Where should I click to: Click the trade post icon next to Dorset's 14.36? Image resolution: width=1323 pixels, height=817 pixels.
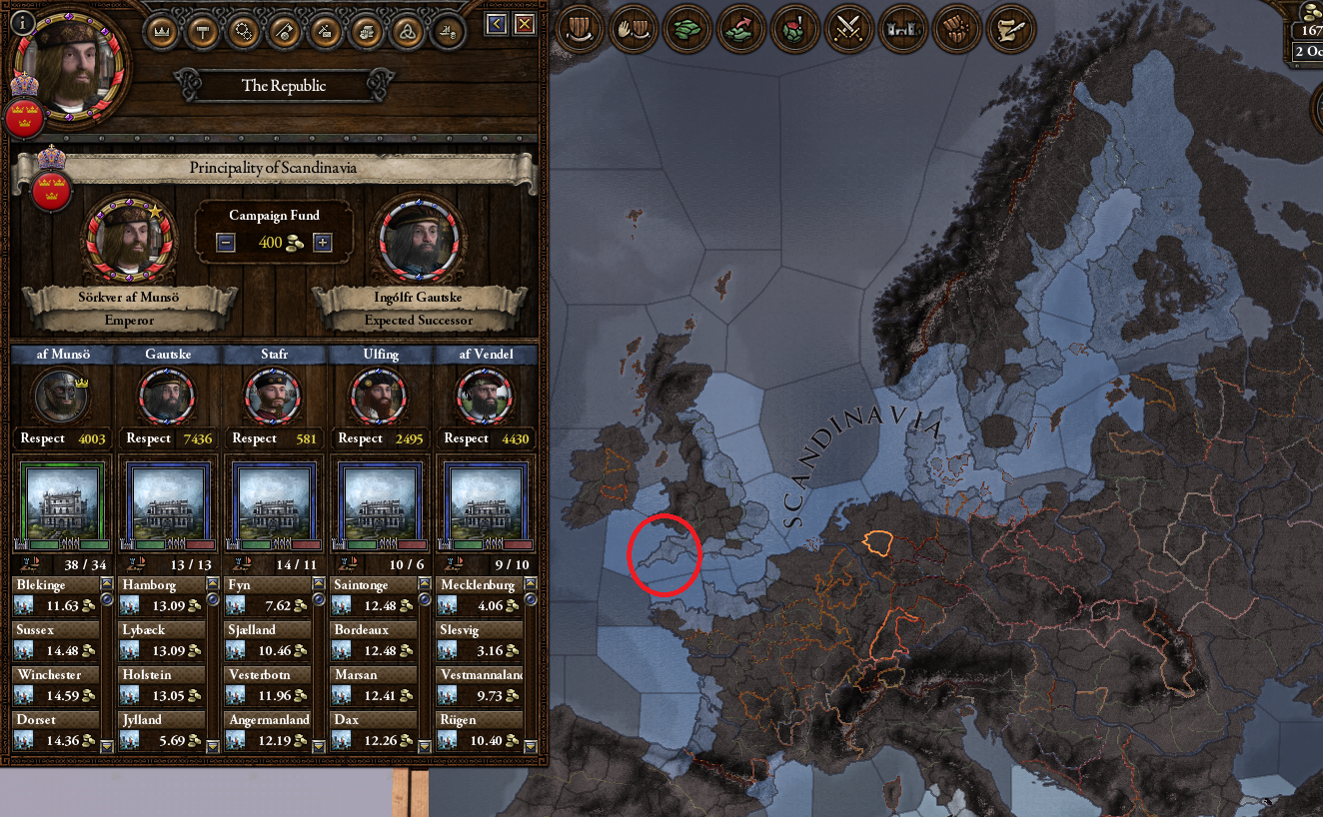24,740
